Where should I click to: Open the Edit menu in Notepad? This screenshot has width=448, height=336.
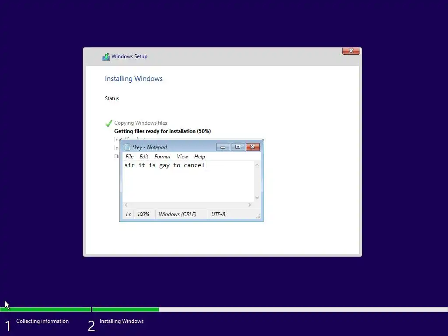coord(143,157)
